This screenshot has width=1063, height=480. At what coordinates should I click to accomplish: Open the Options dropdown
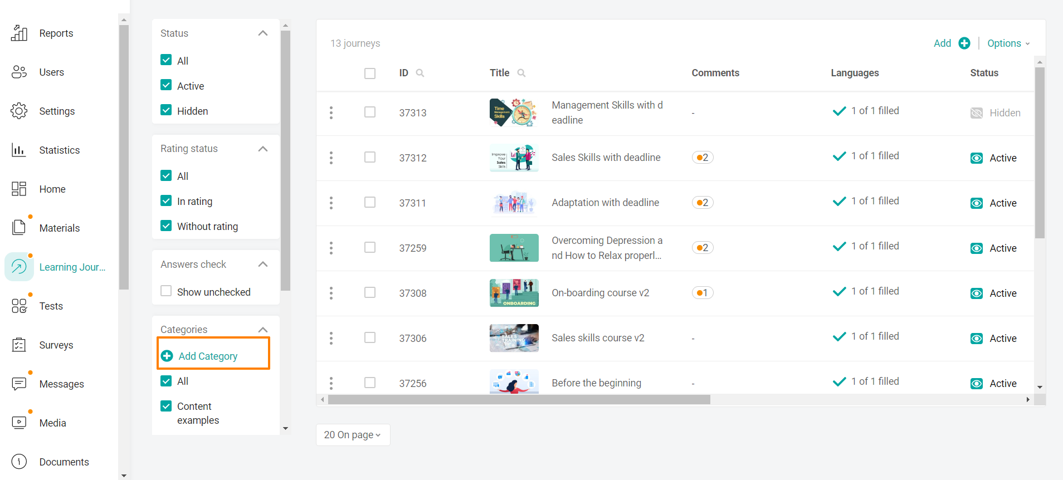coord(1008,43)
